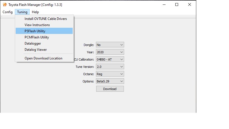Open the Config menu
This screenshot has height=129, width=229.
pos(8,12)
